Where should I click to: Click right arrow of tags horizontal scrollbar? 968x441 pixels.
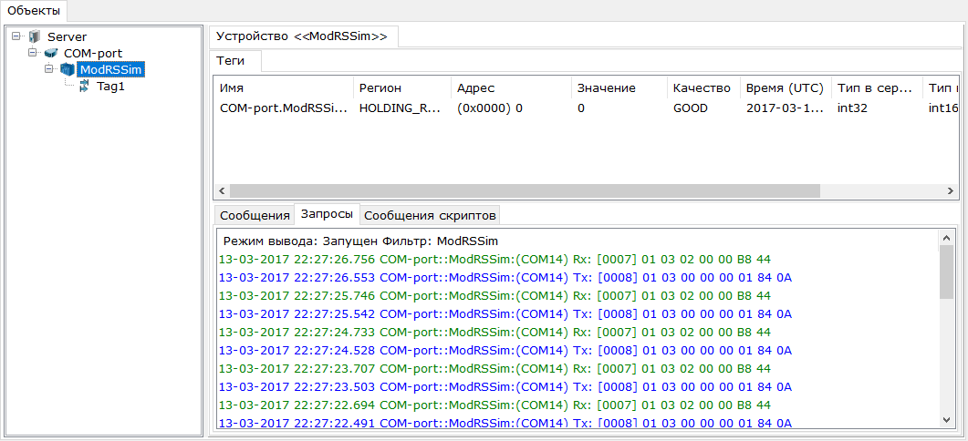tap(951, 191)
